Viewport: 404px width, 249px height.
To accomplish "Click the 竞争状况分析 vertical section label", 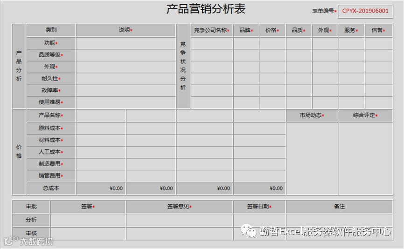I will (x=183, y=66).
